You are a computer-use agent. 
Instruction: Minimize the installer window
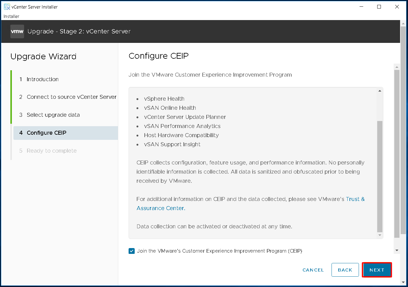pos(361,7)
